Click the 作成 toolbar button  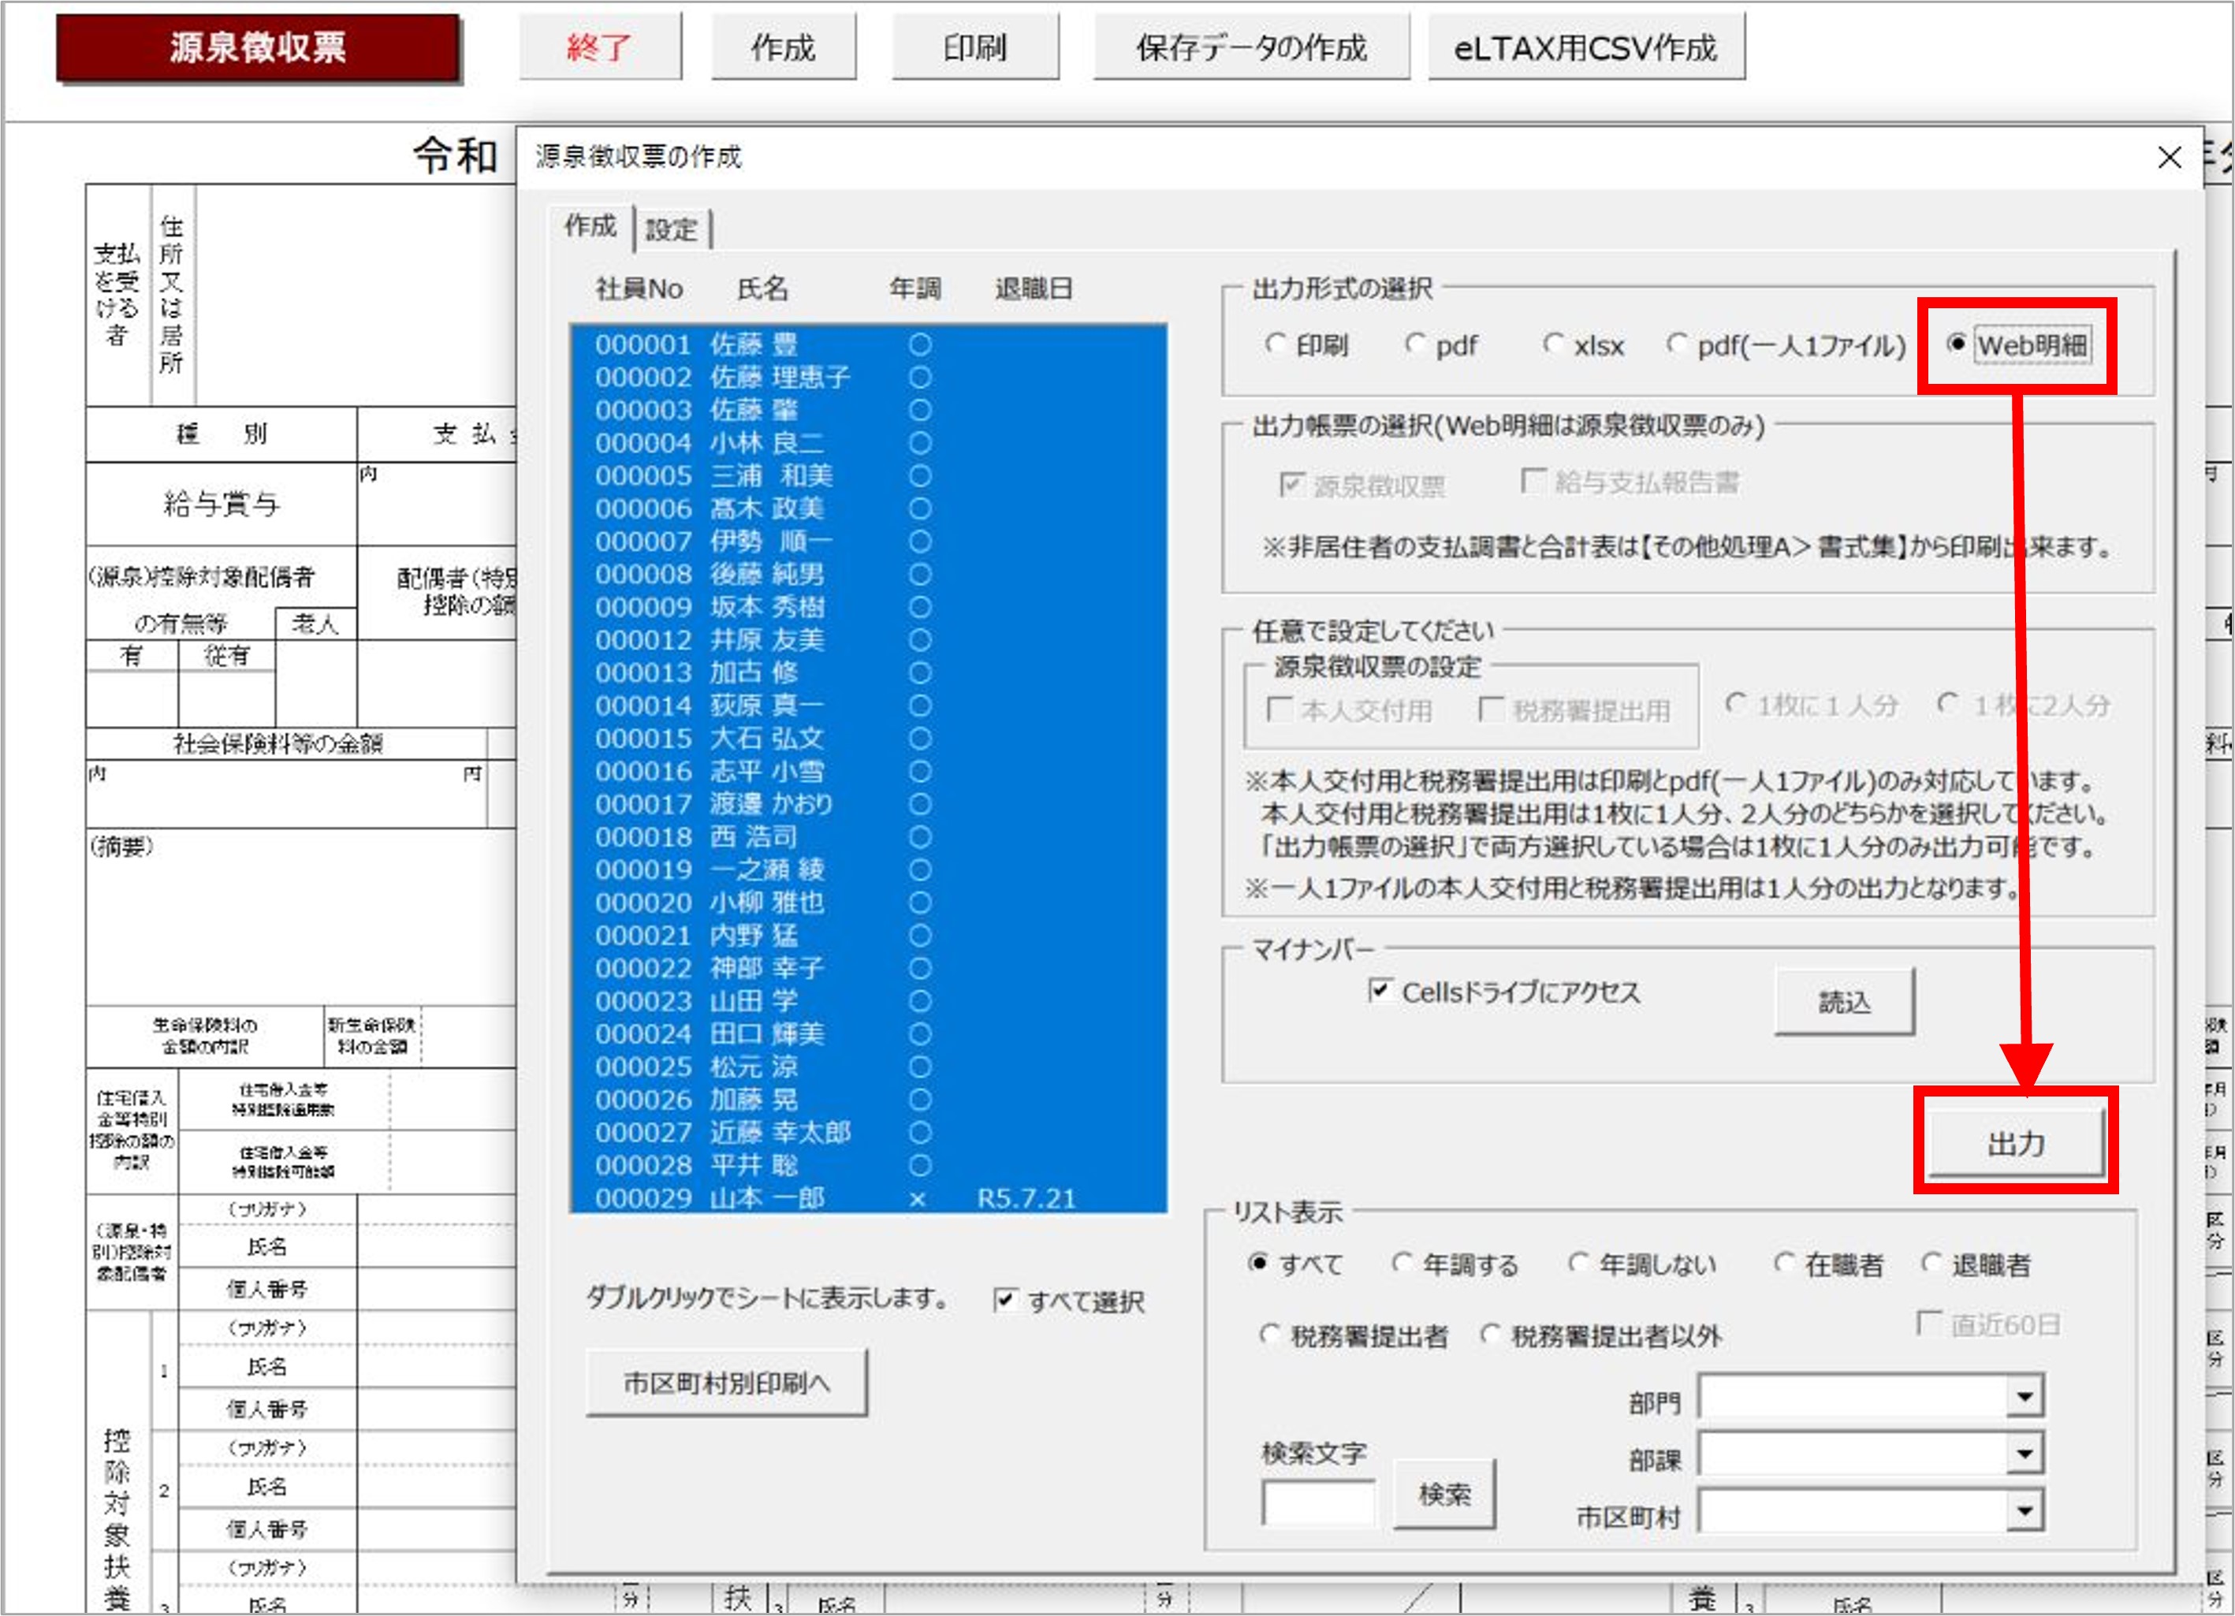pyautogui.click(x=782, y=47)
